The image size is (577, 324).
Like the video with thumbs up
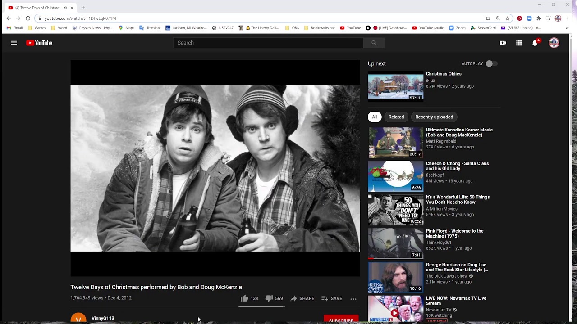click(249, 298)
